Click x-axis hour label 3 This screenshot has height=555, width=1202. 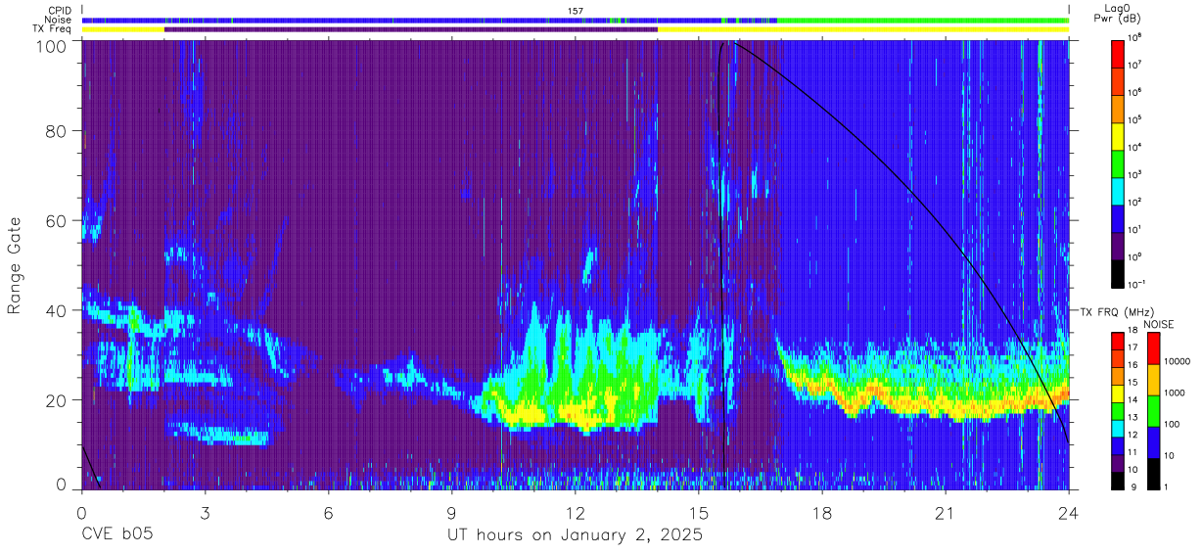tap(205, 513)
